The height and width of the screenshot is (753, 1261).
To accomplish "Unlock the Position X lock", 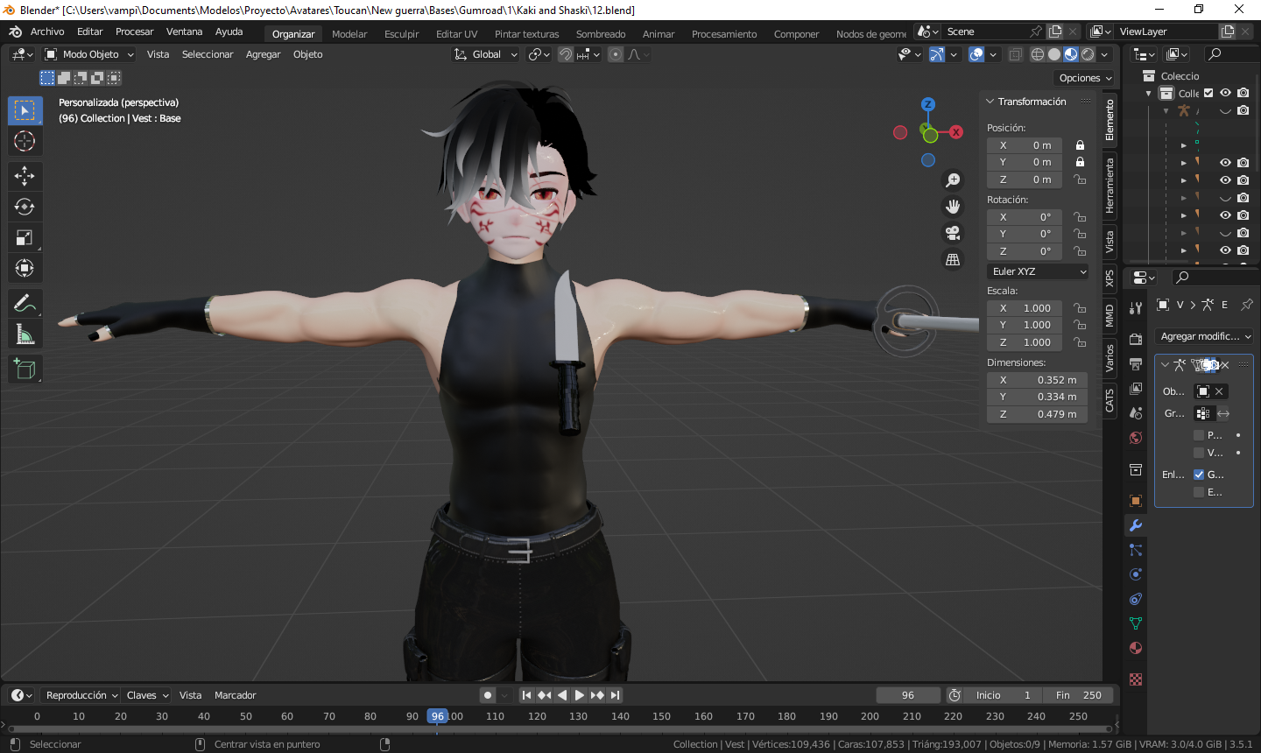I will (1080, 145).
